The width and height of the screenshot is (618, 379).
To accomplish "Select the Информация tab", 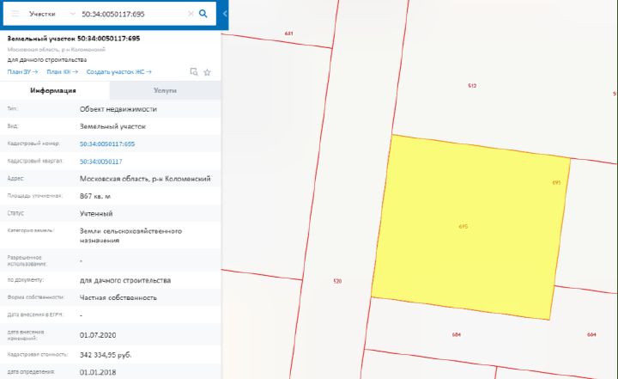I will [x=55, y=90].
